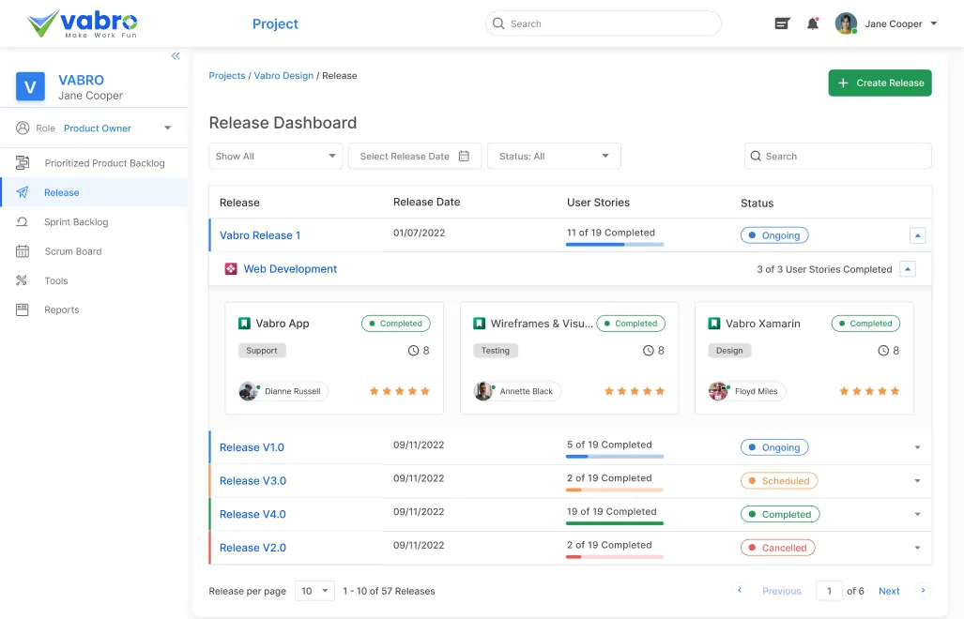Collapse the Web Development section
The image size is (964, 619).
(x=907, y=269)
